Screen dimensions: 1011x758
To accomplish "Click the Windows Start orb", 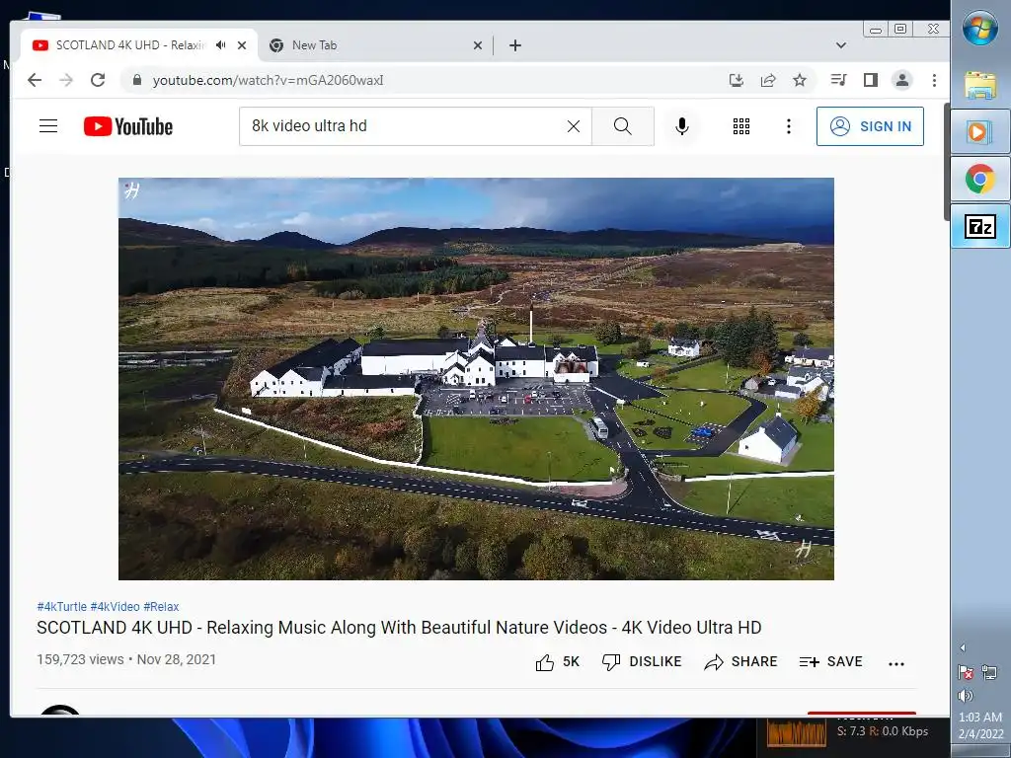I will [980, 29].
